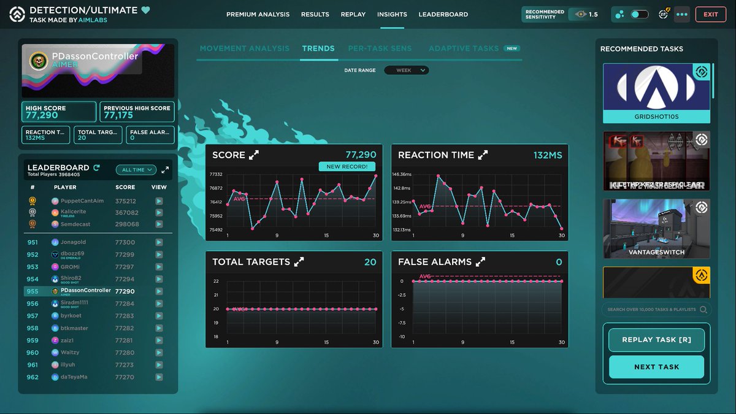Click the Total Targets 20 stat box
The height and width of the screenshot is (414, 736).
coord(98,135)
